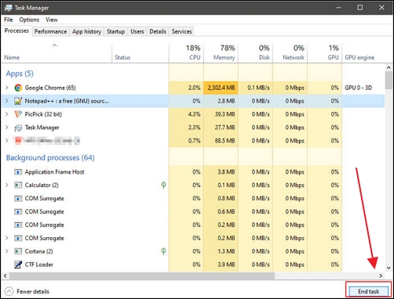Click the Fewer details circle arrow icon
The width and height of the screenshot is (394, 299).
click(x=9, y=291)
